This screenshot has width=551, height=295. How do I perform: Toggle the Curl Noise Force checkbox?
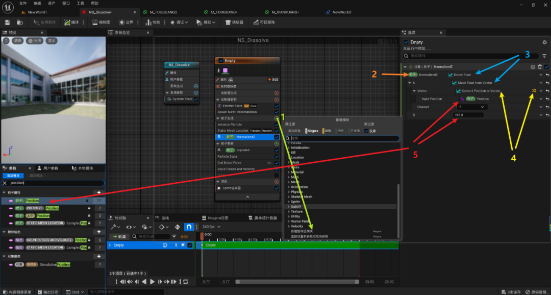point(277,163)
